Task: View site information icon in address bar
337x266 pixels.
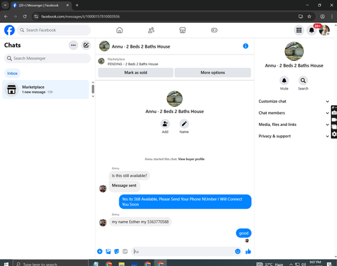Action: point(36,16)
